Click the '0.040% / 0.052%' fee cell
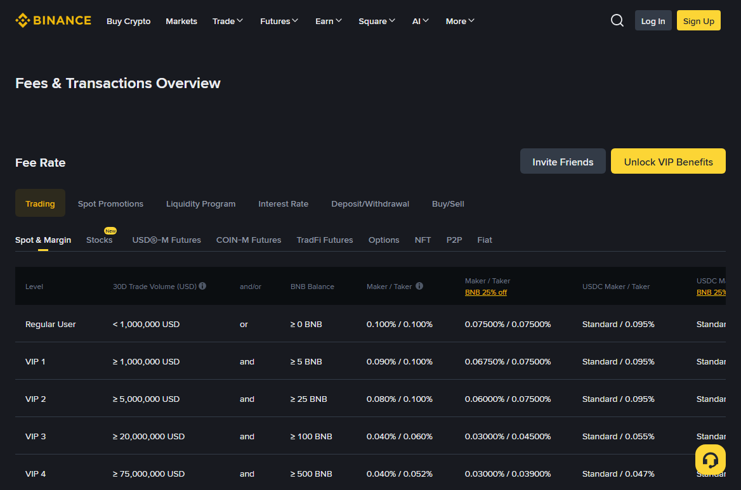The height and width of the screenshot is (490, 741). [x=399, y=474]
